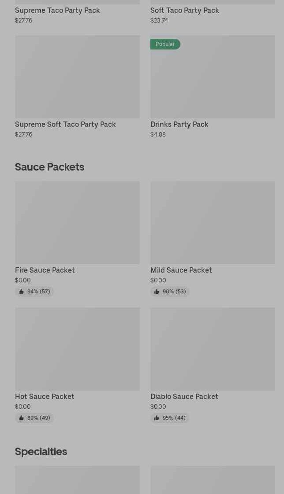
Task: Select the Diablo Sauce Packet image
Action: (x=213, y=349)
